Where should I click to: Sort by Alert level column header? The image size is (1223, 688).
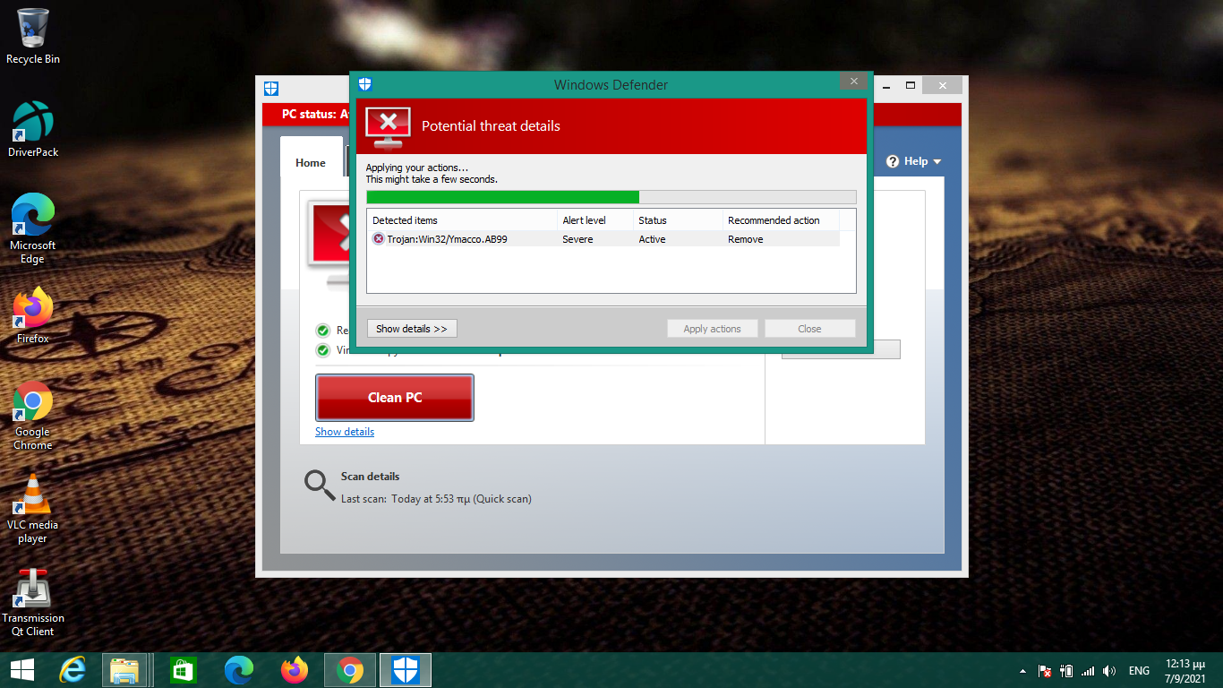[x=595, y=220]
